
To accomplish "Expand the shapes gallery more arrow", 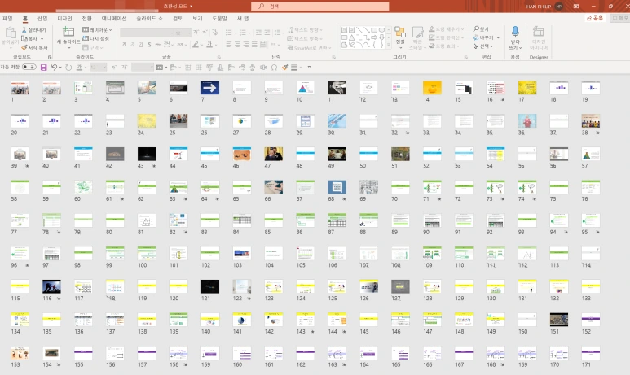I will pos(389,46).
